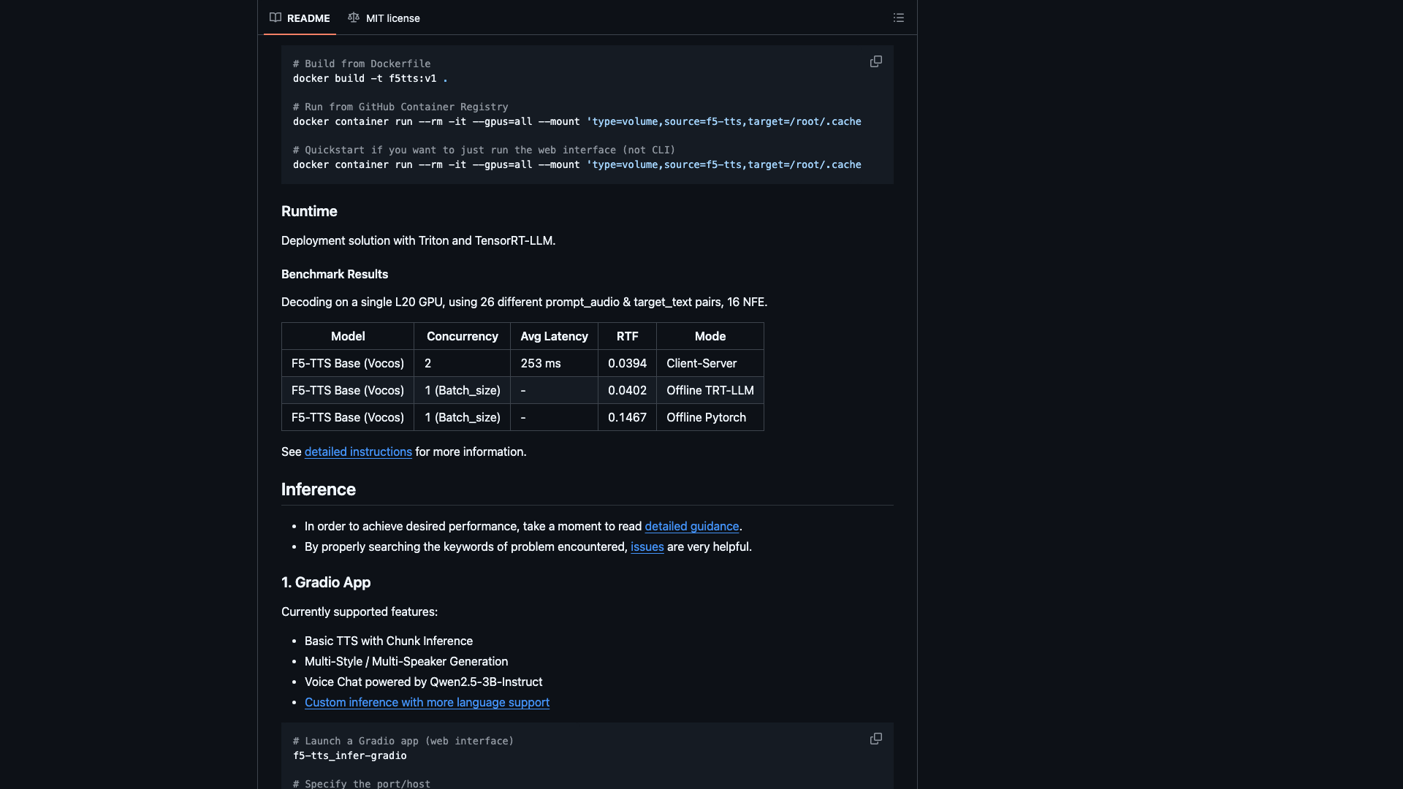The height and width of the screenshot is (789, 1403).
Task: Open Custom inference with more language support
Action: tap(427, 702)
